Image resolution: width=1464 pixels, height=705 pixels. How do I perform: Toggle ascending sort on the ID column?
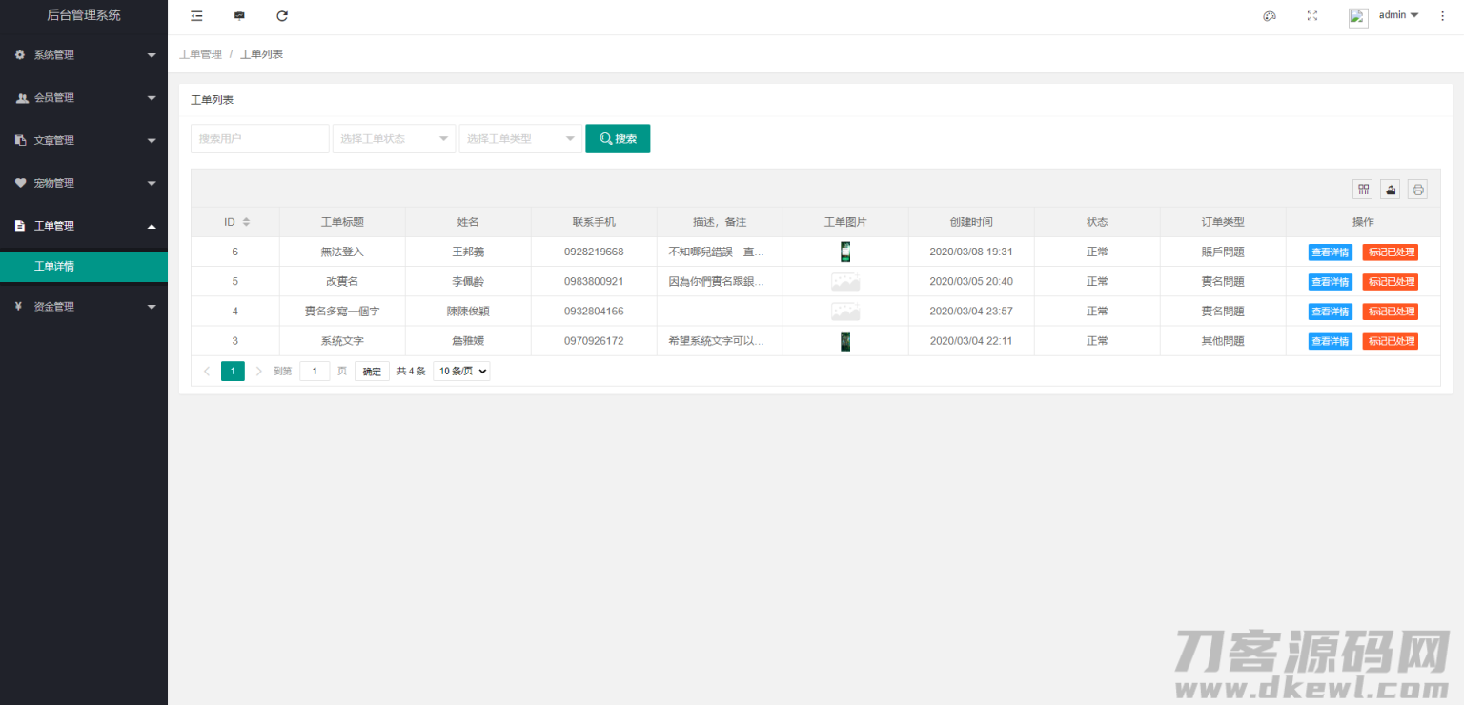(245, 217)
